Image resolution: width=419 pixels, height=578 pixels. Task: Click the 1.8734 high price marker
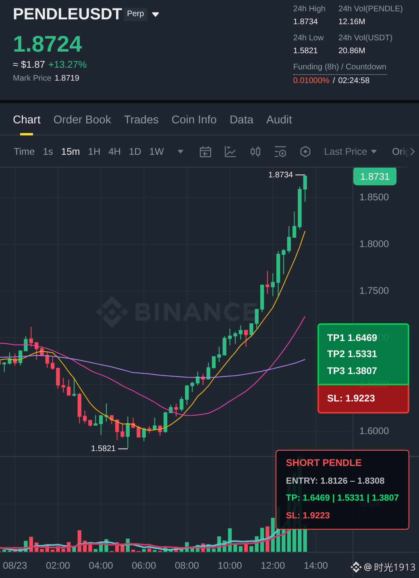point(280,175)
